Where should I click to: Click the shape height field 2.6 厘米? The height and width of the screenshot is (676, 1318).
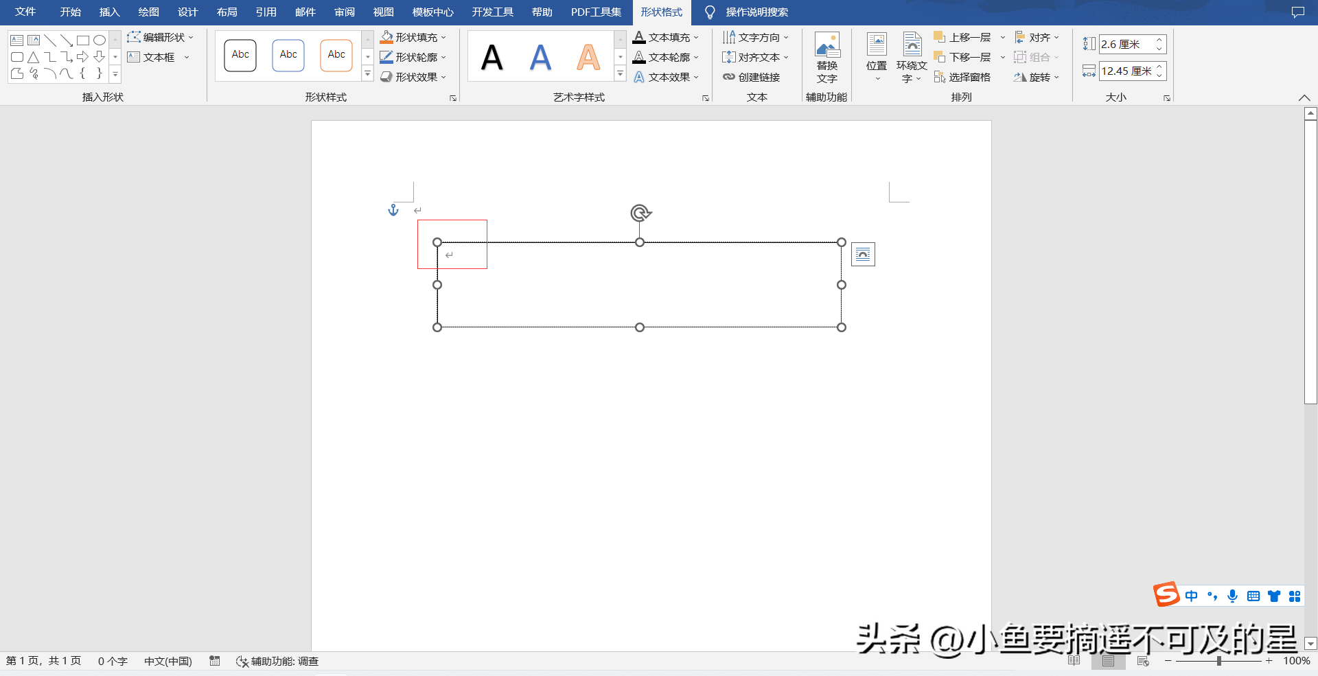1126,44
